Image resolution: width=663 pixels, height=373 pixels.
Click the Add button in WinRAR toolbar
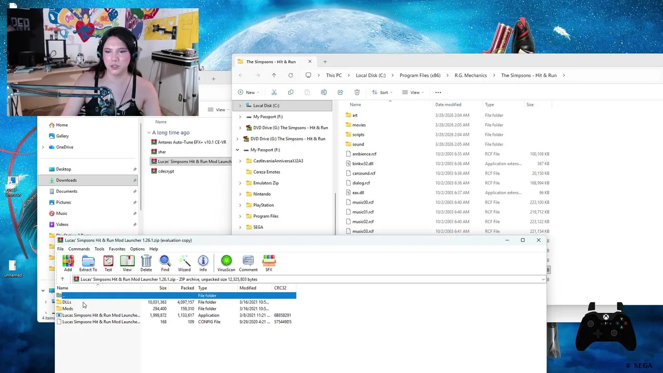[x=68, y=263]
